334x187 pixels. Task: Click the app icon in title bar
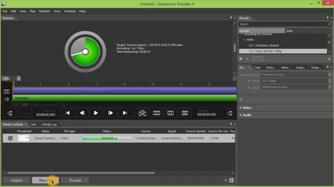(x=3, y=4)
